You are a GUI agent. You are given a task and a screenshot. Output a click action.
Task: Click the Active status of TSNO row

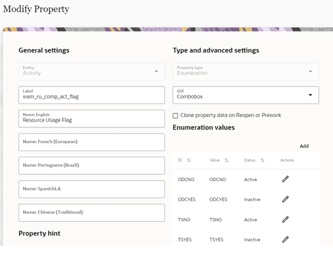coord(251,219)
